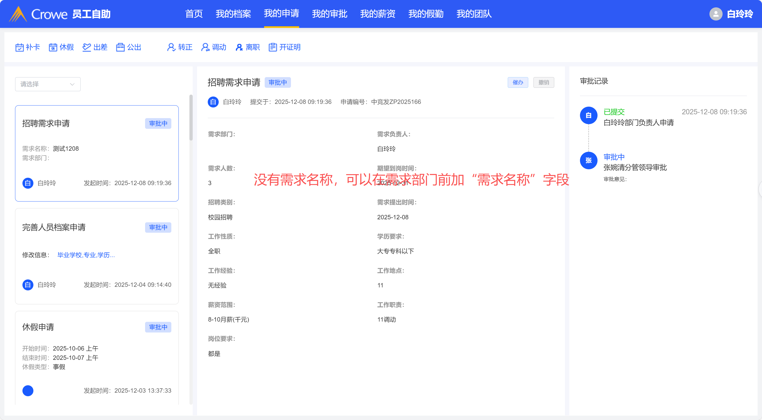The width and height of the screenshot is (762, 420).
Task: Click the user avatar beside 白玲玲
Action: pos(716,14)
